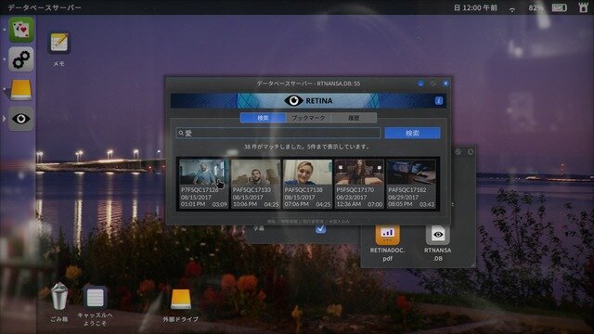Open the yellow drive dock icon
Screen dimensions: 594x334
pos(21,89)
